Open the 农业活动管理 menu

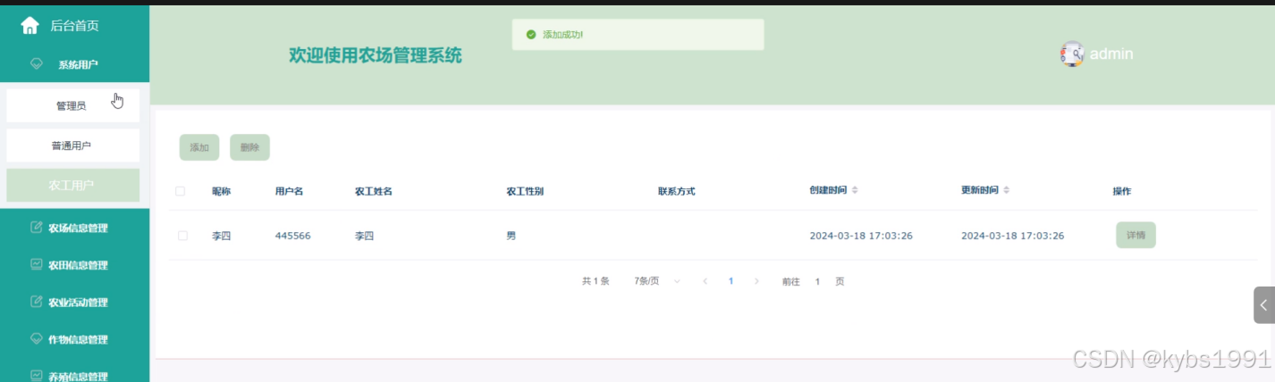tap(74, 302)
